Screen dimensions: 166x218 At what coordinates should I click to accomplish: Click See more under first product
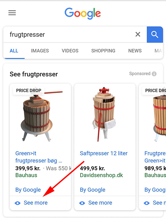(x=36, y=203)
